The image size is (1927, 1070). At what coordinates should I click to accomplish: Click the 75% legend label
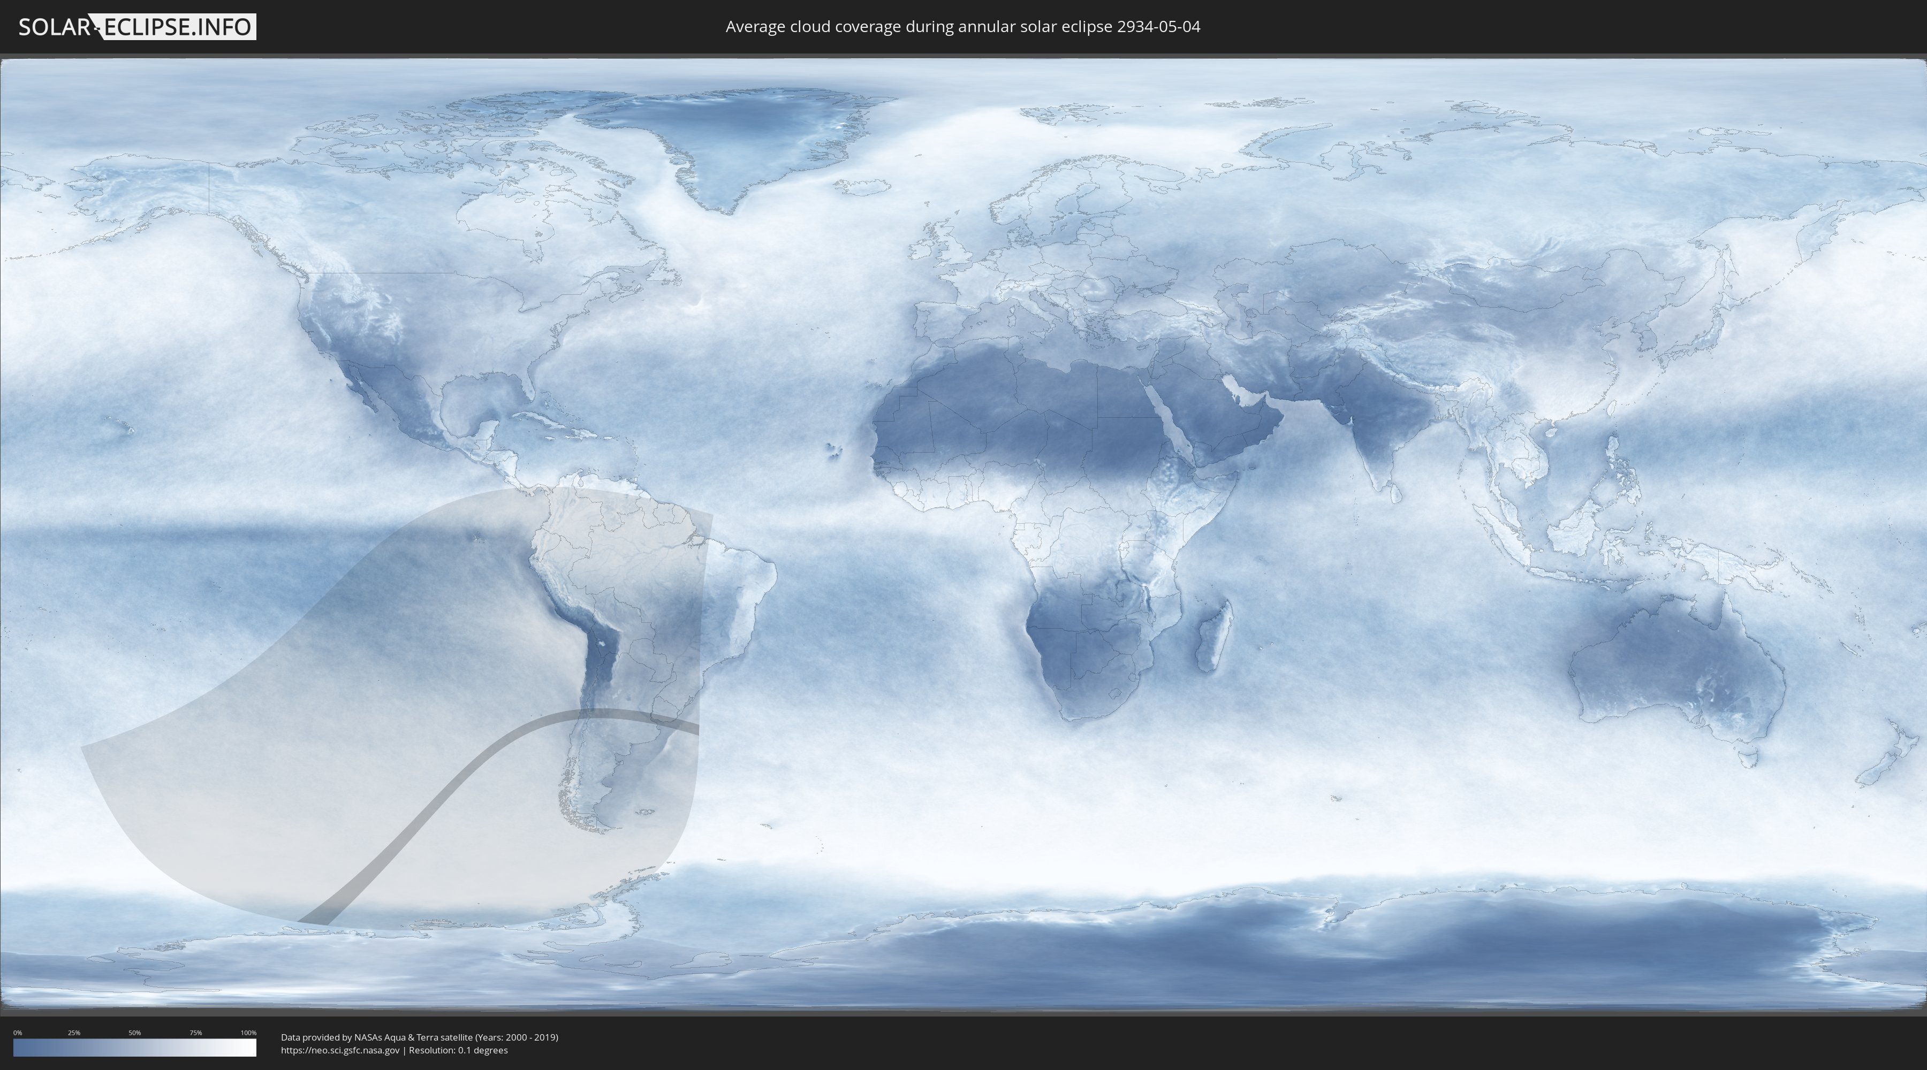[195, 1033]
